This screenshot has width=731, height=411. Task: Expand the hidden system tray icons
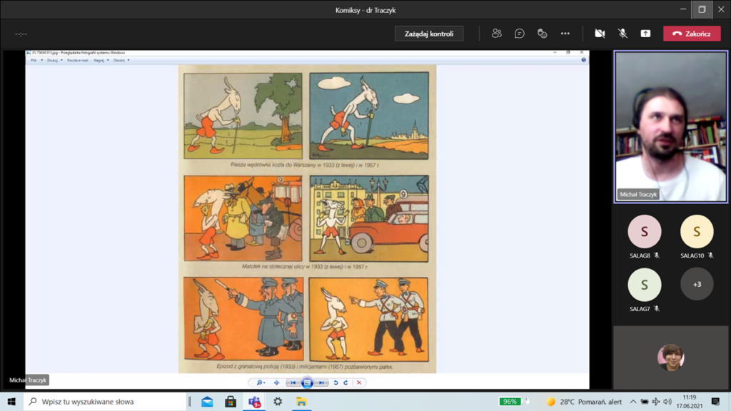pos(632,401)
